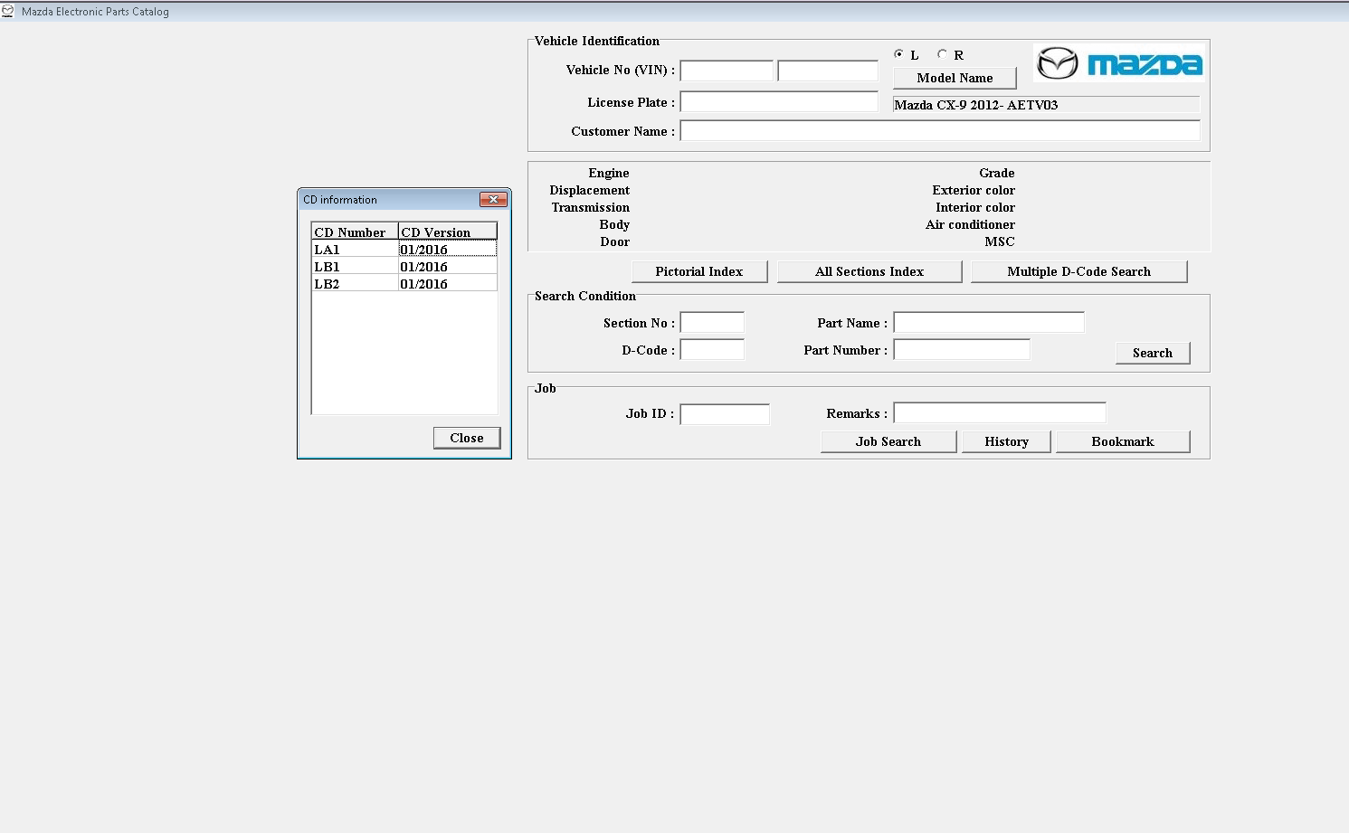Close the CD information dialog with Close

(467, 438)
